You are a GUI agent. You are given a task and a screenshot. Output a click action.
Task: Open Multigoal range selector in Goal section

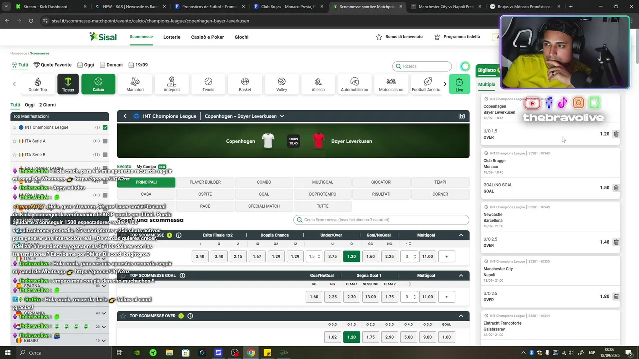pos(409,297)
